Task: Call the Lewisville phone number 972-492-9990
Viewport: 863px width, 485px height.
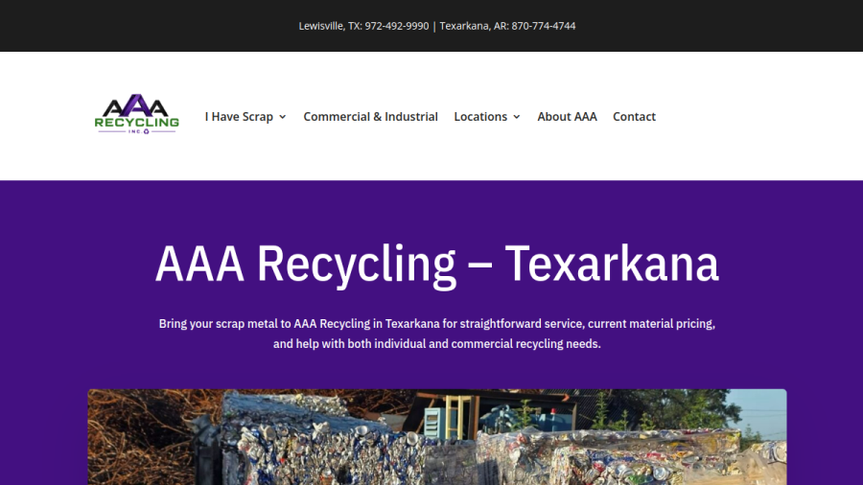Action: [x=396, y=26]
